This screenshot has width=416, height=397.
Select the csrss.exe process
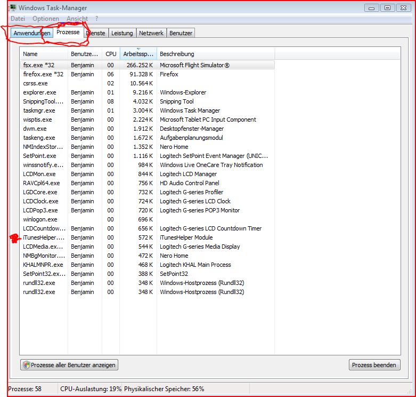point(147,83)
